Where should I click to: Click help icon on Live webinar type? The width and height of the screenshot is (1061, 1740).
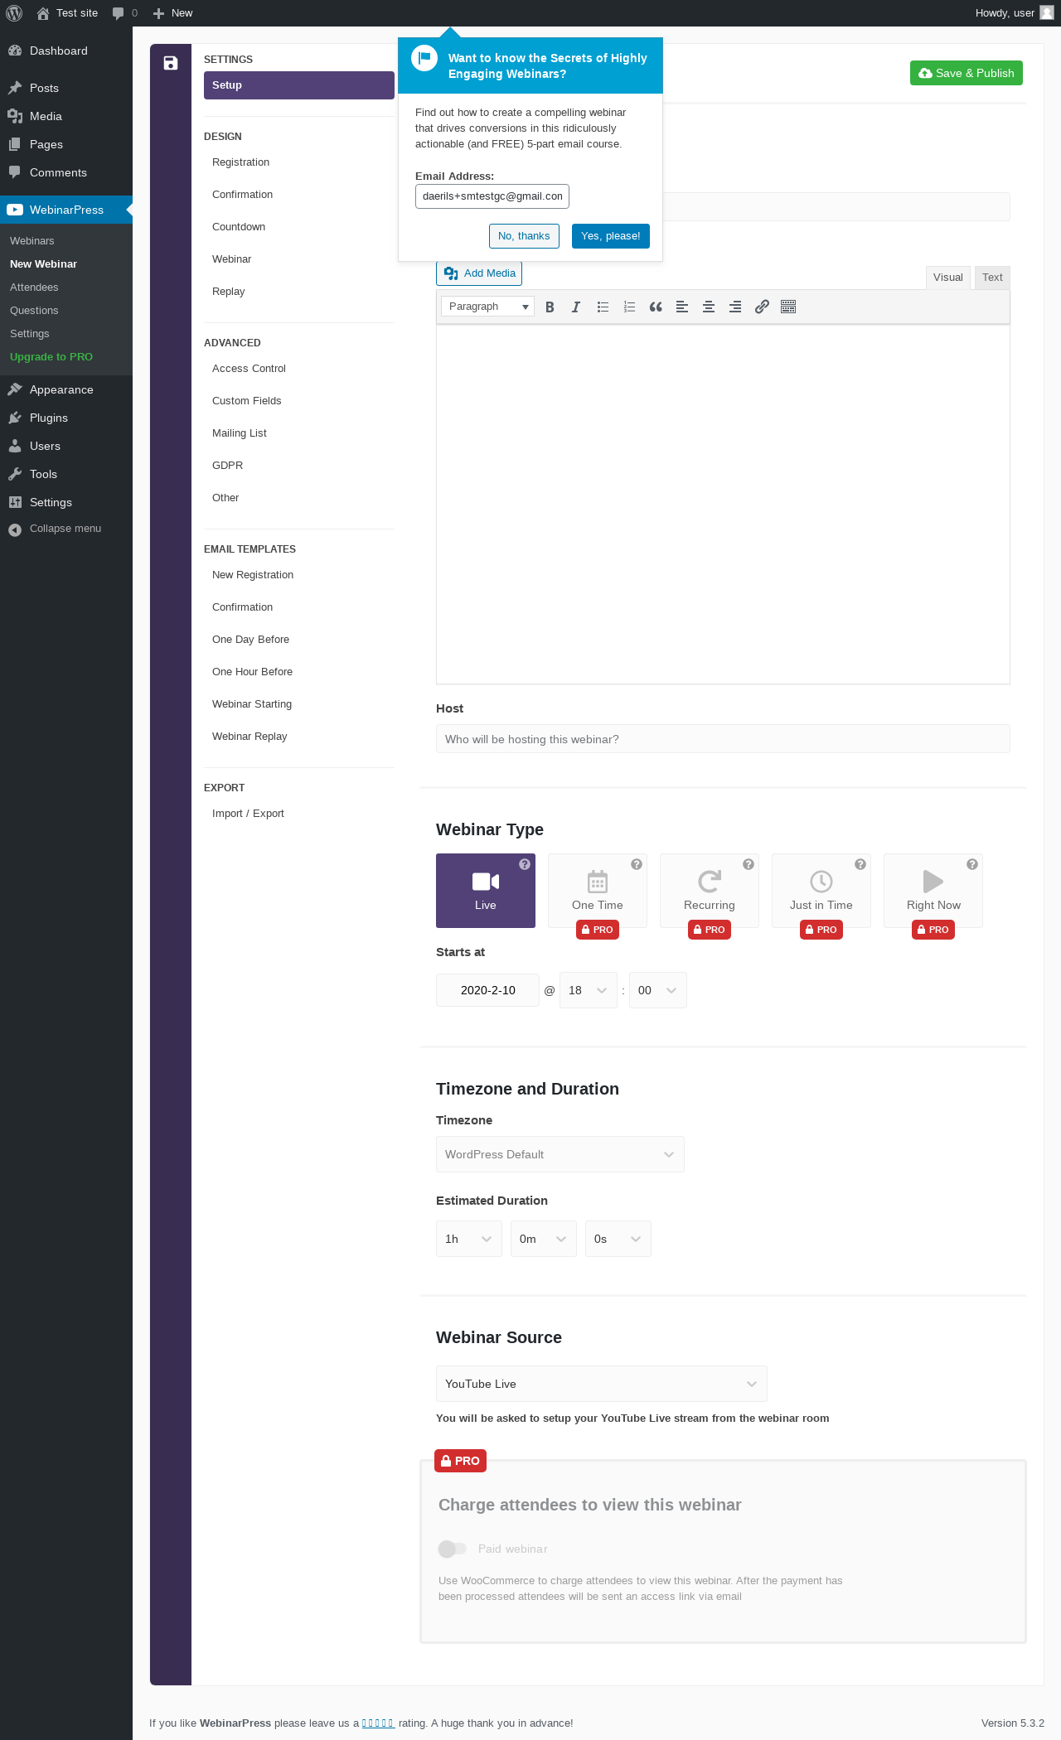(x=525, y=864)
